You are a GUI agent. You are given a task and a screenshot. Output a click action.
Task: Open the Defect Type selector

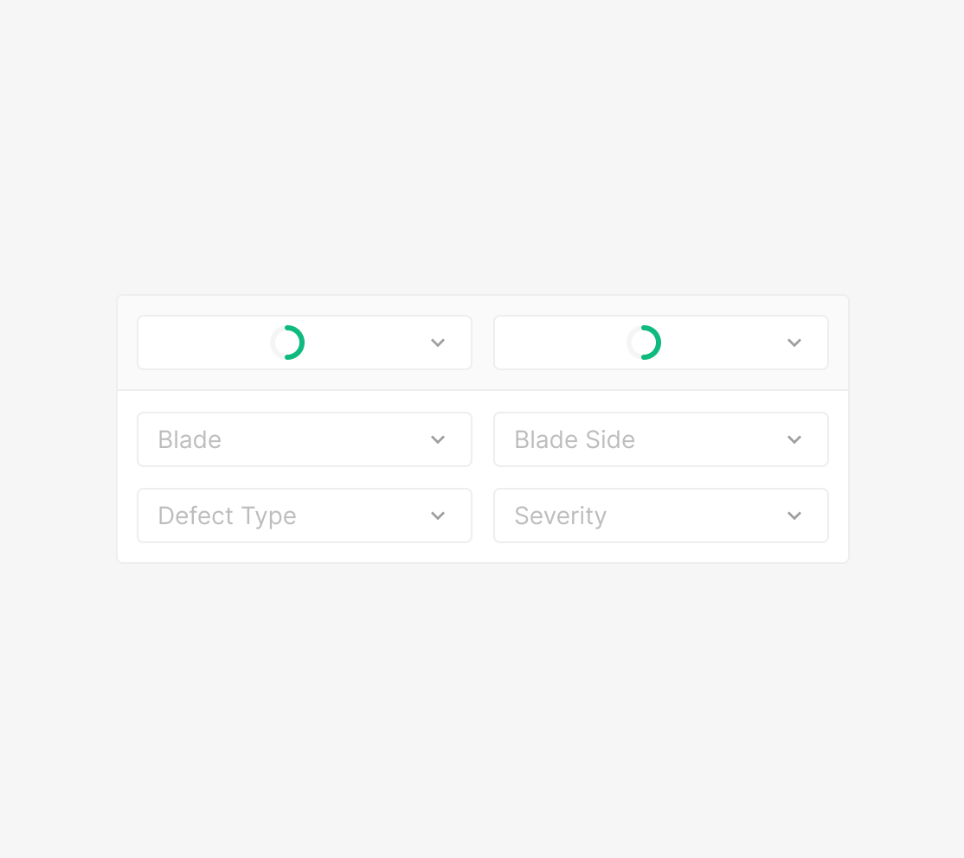(305, 515)
